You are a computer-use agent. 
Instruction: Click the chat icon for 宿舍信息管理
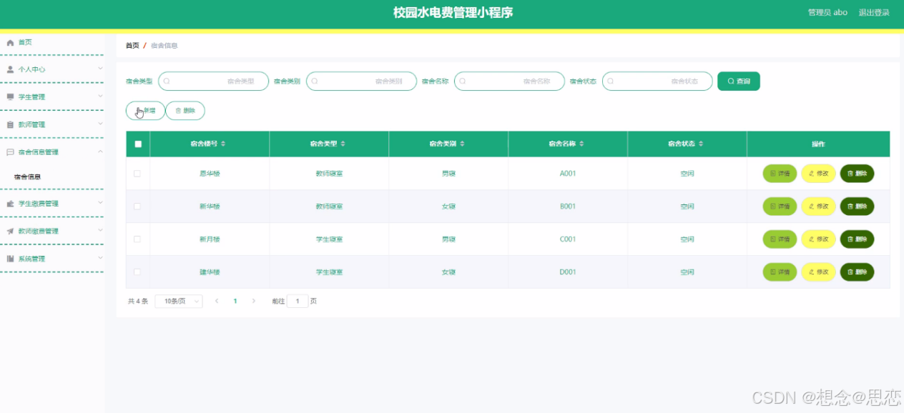pyautogui.click(x=10, y=152)
